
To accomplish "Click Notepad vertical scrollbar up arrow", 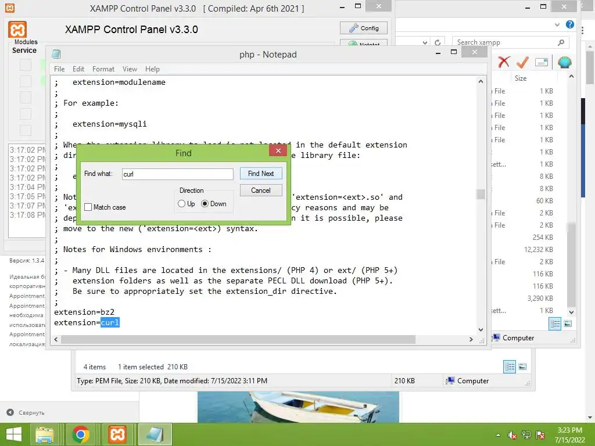I will (481, 81).
